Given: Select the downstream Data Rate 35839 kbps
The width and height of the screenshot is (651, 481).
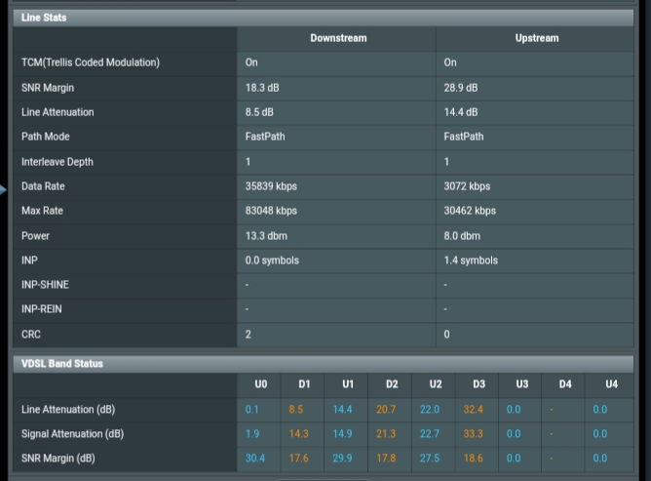Looking at the screenshot, I should point(271,186).
